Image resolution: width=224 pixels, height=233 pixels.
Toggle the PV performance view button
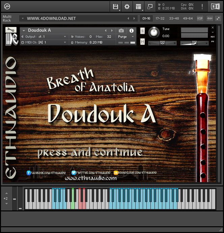tap(213, 41)
